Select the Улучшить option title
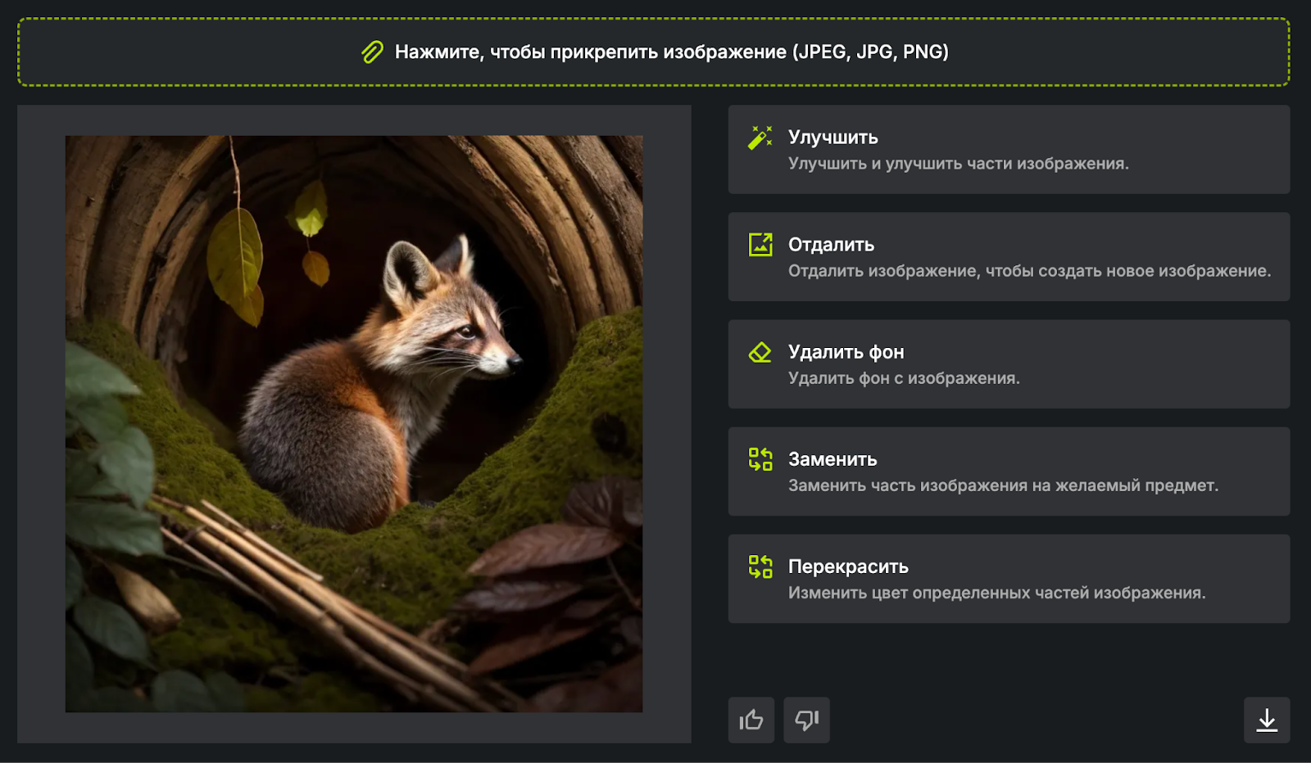Screen dimensions: 1311x763 (832, 138)
